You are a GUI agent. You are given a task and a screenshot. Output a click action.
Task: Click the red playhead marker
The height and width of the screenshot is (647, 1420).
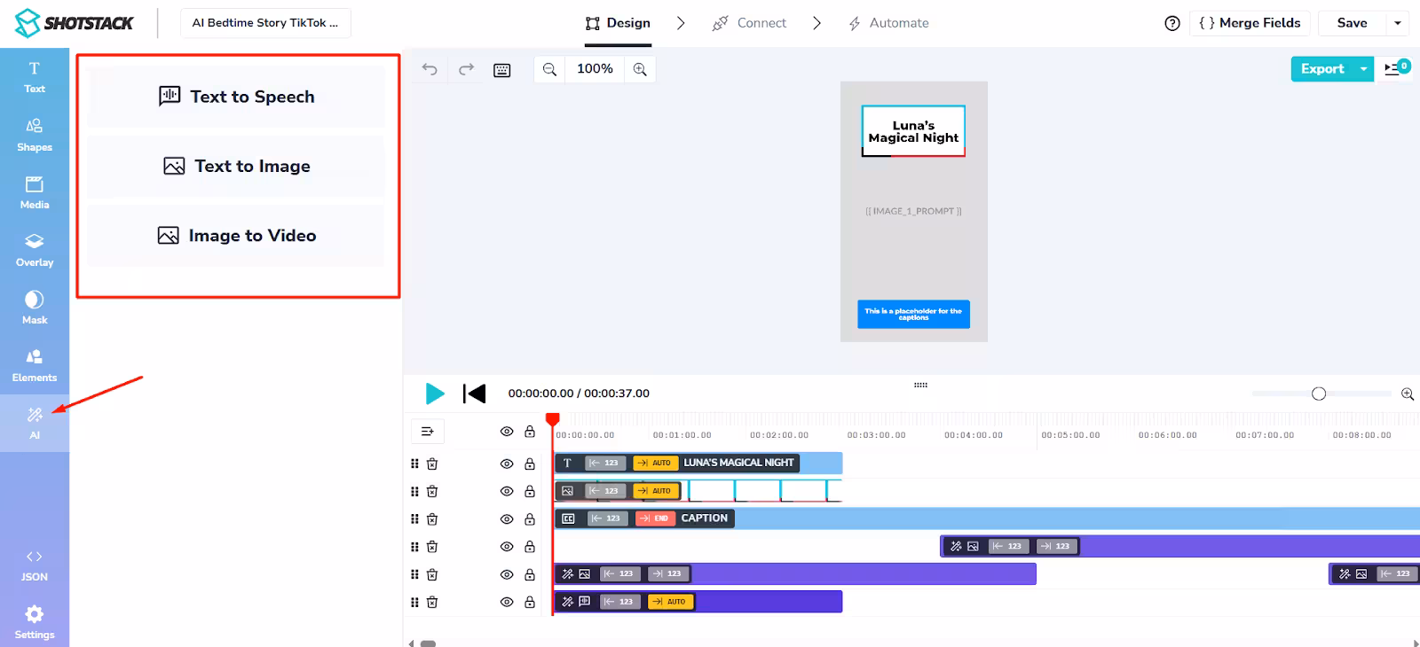pos(553,419)
